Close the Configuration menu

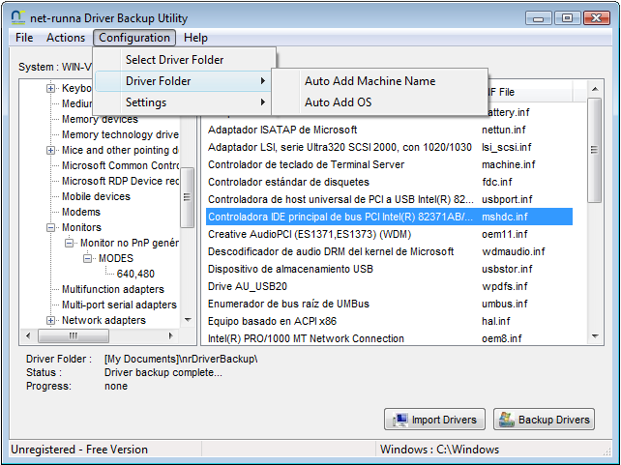[134, 38]
